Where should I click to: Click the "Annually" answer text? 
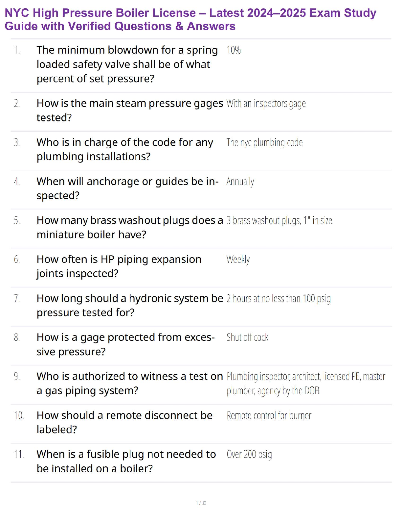click(240, 182)
